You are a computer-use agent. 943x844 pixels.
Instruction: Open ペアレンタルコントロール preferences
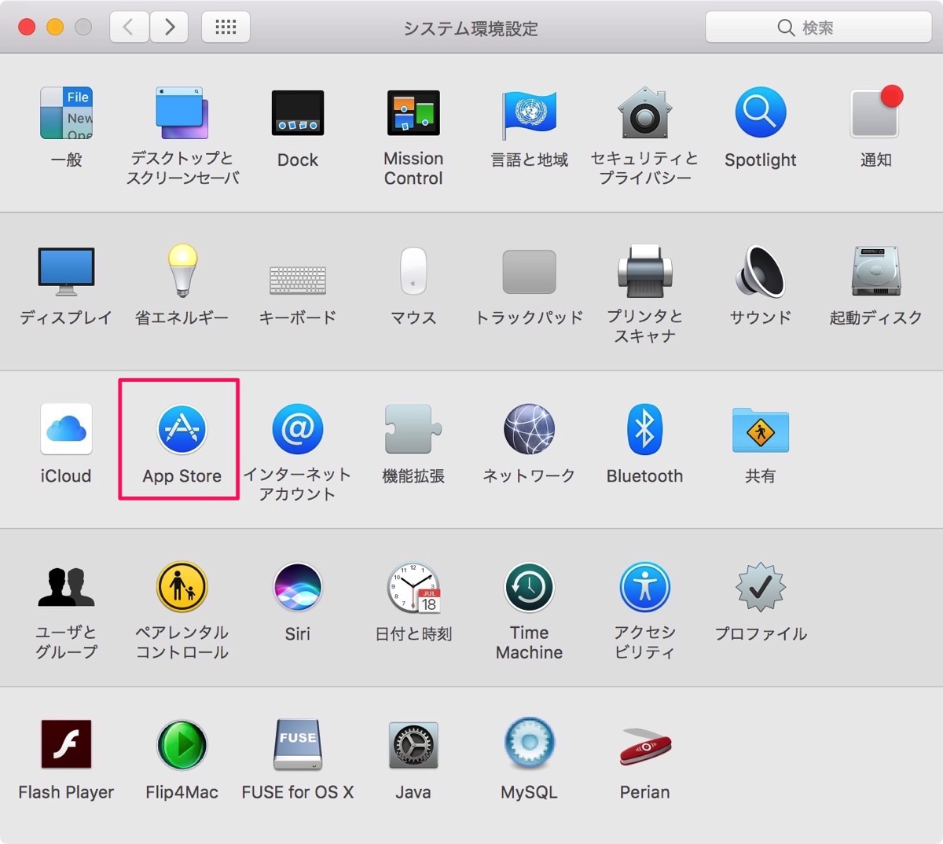click(182, 587)
